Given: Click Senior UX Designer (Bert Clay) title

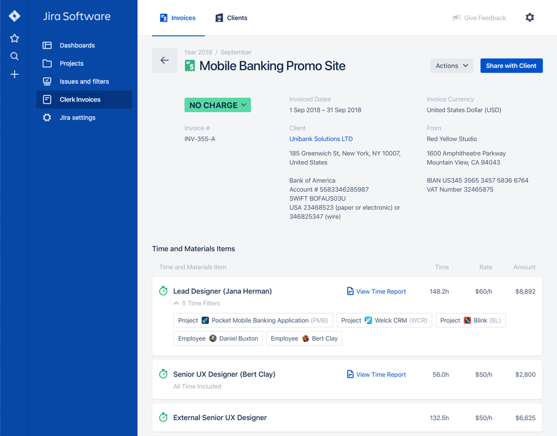Looking at the screenshot, I should point(224,374).
